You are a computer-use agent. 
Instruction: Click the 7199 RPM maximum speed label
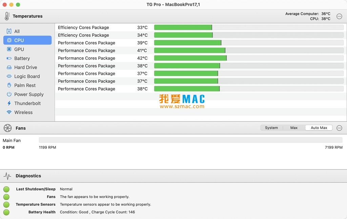333,147
